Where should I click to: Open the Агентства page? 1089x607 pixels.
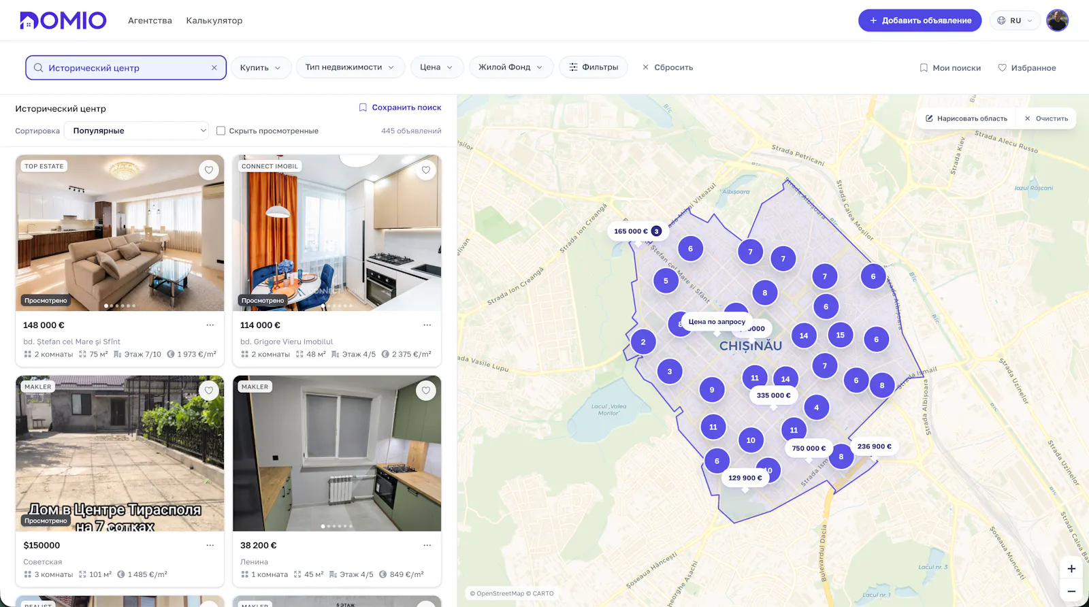tap(150, 20)
